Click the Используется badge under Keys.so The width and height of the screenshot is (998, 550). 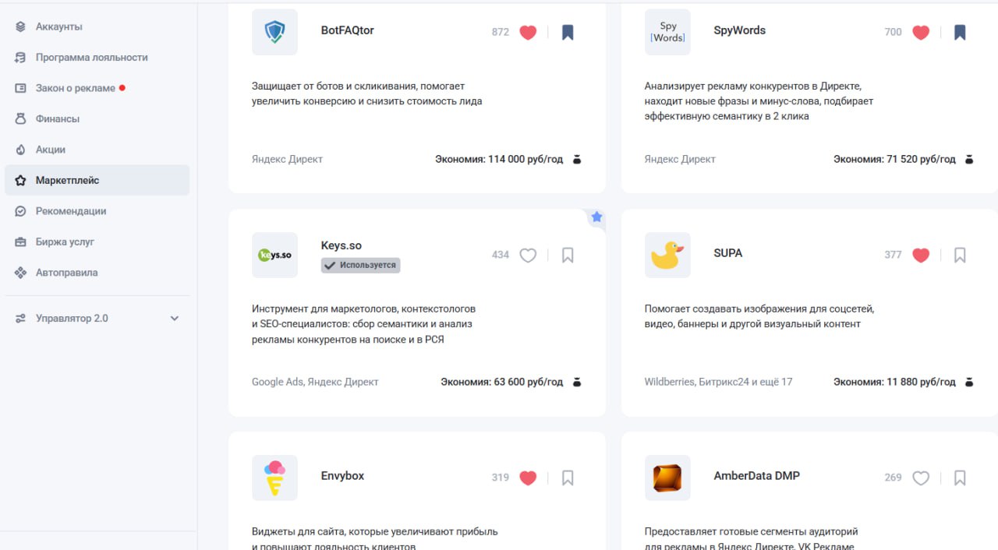tap(360, 266)
